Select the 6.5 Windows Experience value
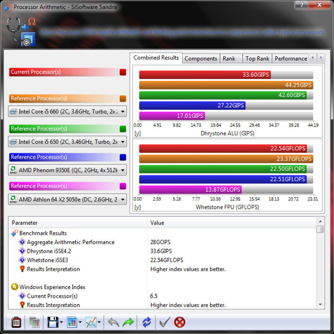 [x=154, y=296]
